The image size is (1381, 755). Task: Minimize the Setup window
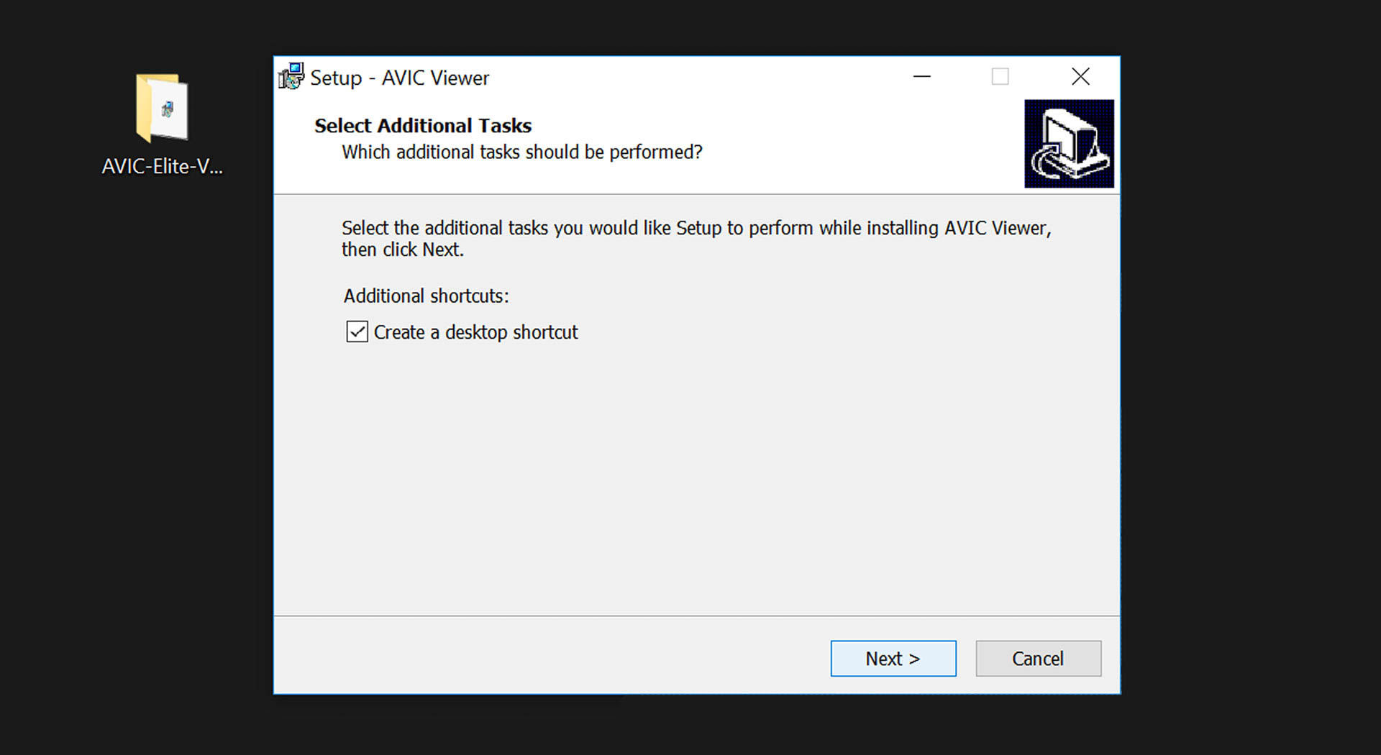(921, 76)
